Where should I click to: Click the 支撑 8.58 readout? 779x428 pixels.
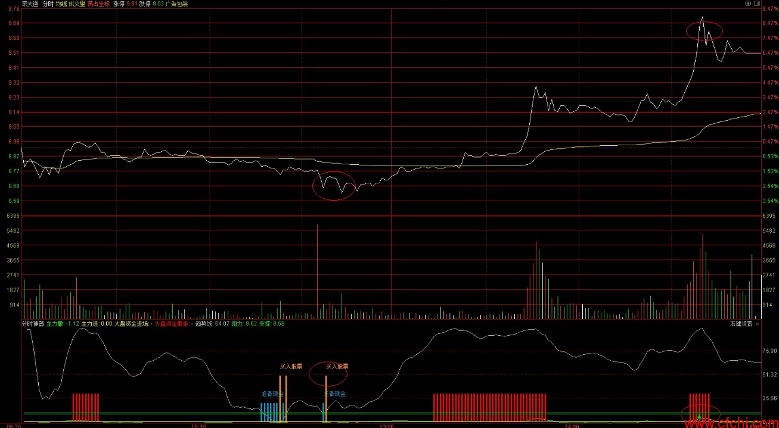[272, 324]
